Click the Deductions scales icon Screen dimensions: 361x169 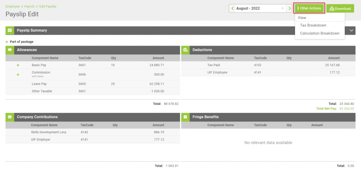[185, 50]
